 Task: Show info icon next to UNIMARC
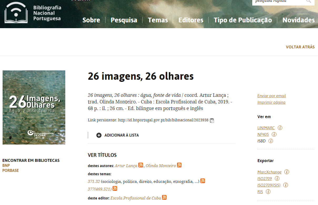pos(280,128)
